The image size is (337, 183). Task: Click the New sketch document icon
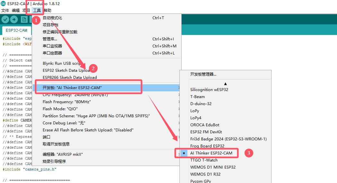pyautogui.click(x=24, y=20)
